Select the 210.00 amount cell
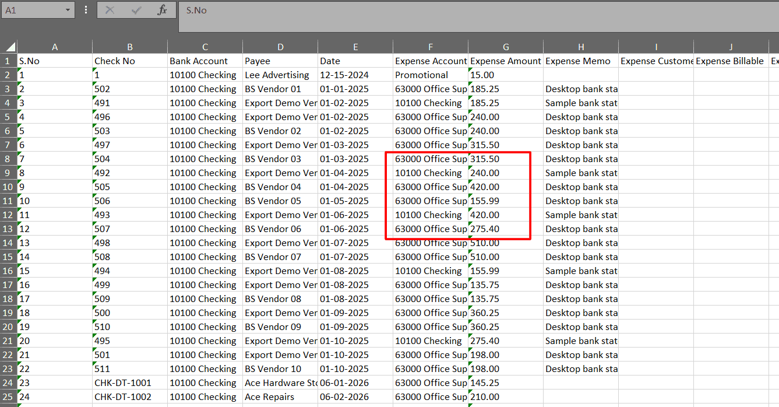Image resolution: width=779 pixels, height=407 pixels. [506, 397]
